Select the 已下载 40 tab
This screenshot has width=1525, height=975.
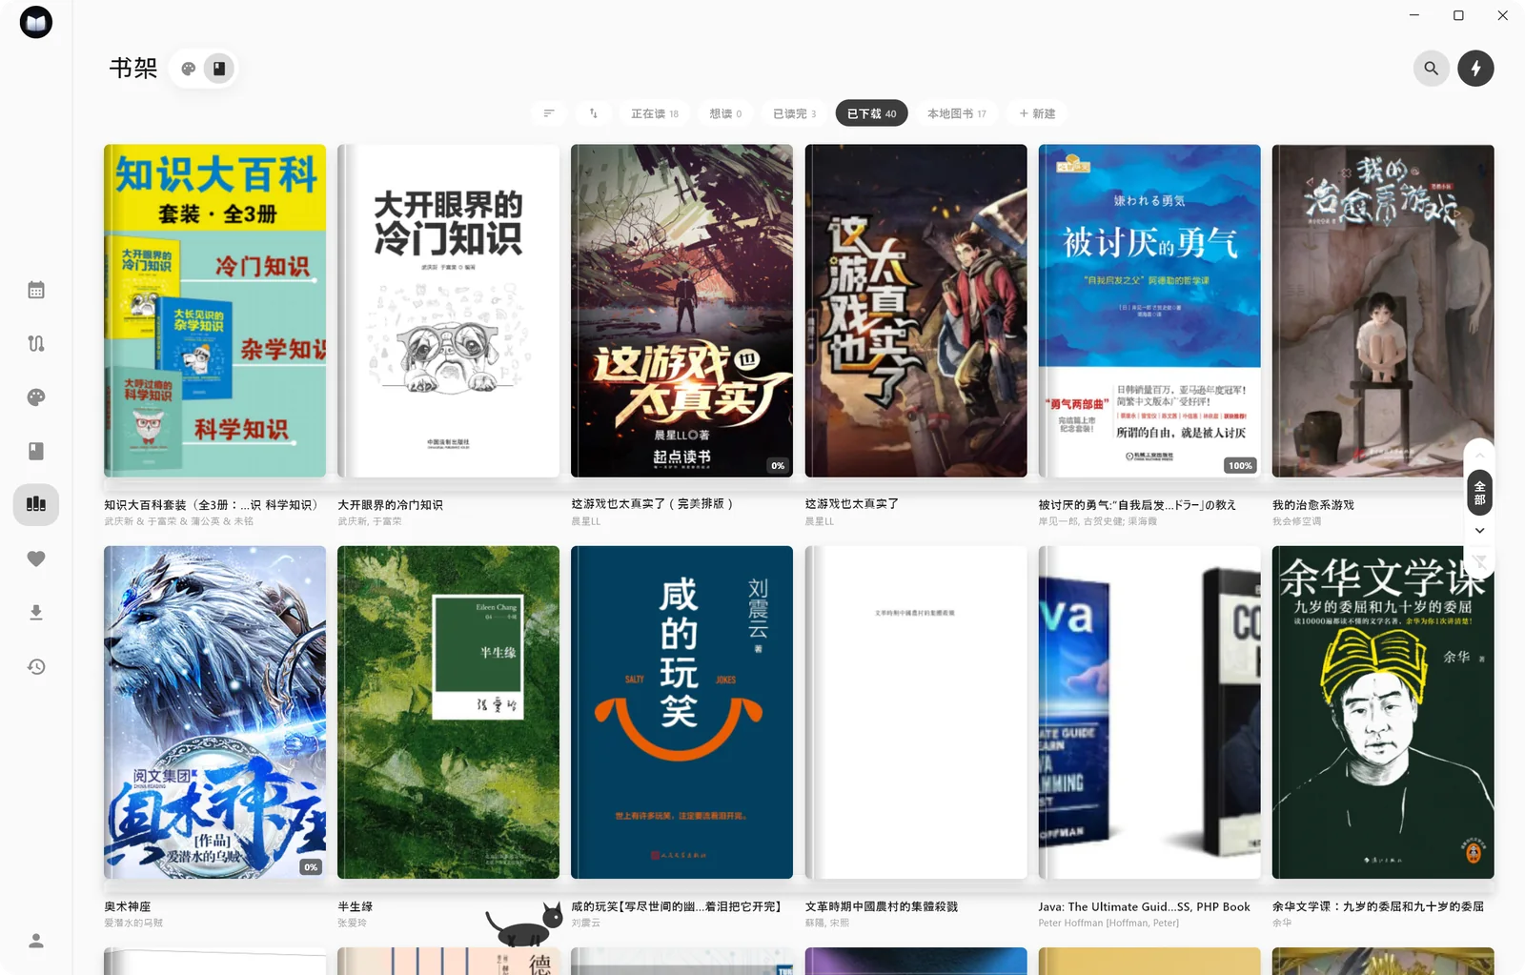pos(871,113)
